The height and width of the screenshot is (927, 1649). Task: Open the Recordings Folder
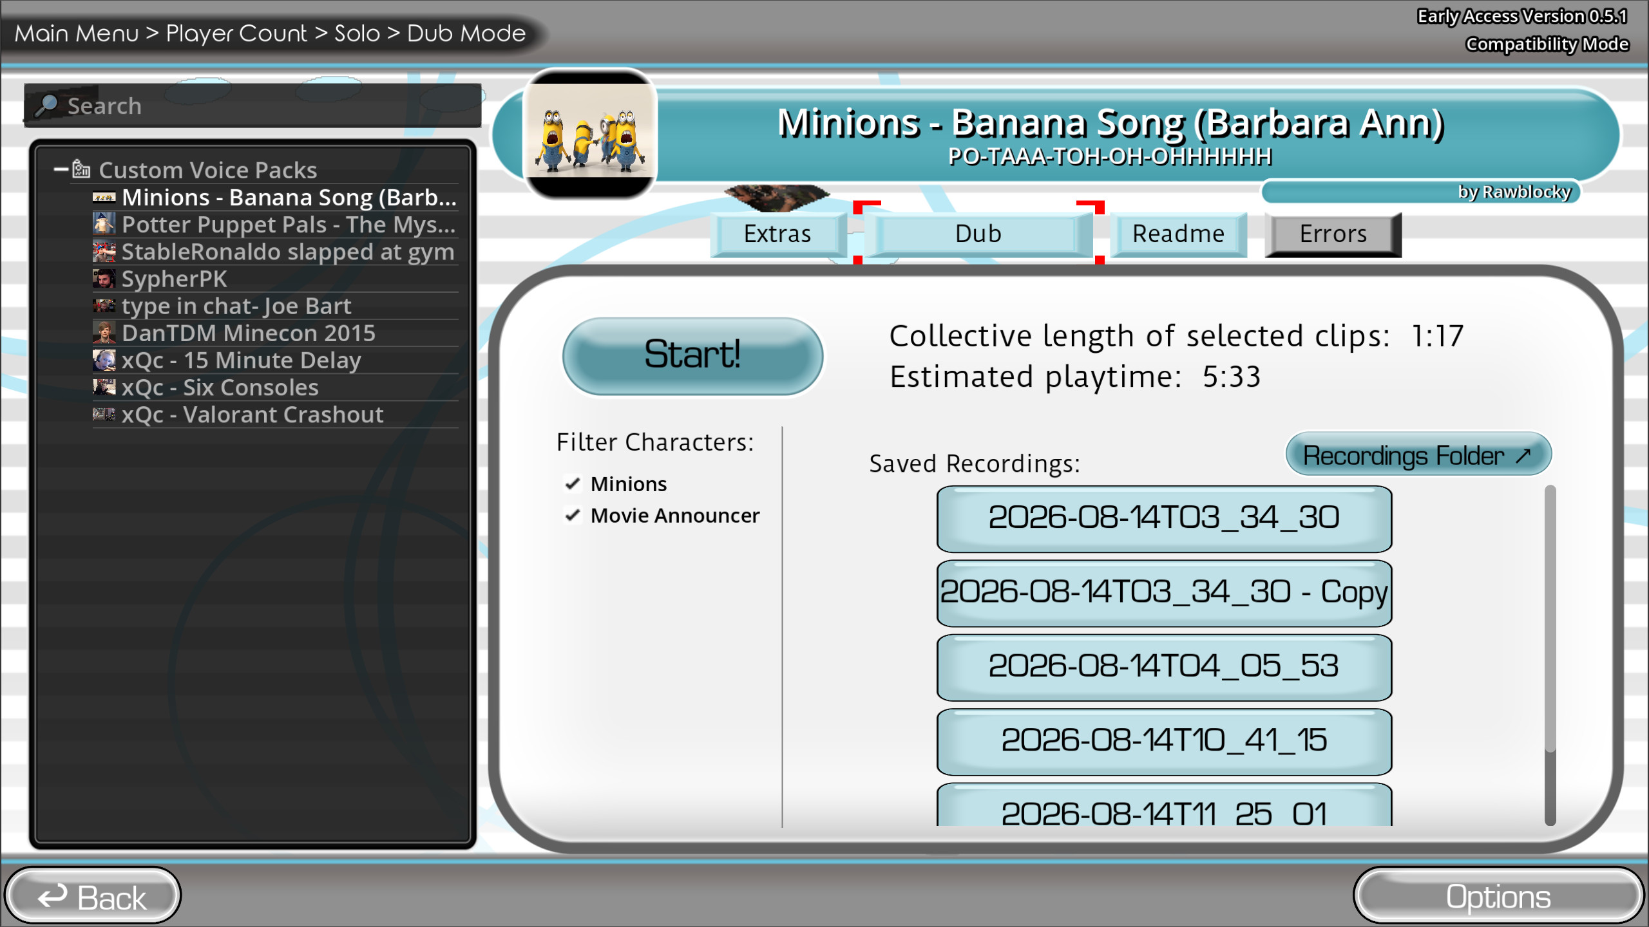1418,455
